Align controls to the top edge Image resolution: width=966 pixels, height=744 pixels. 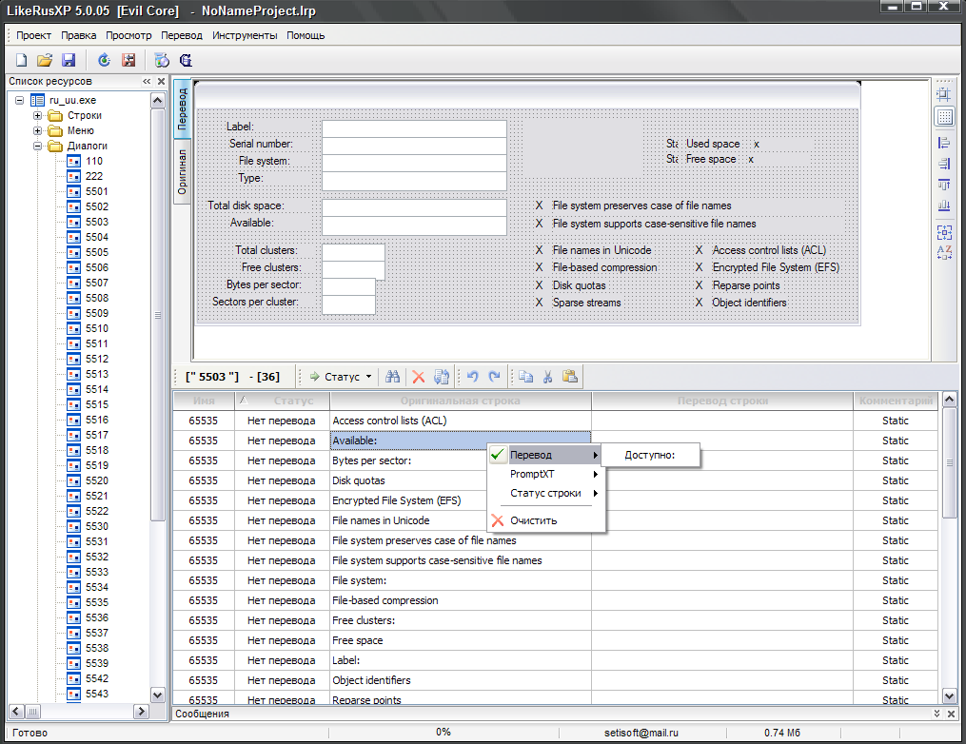coord(944,185)
